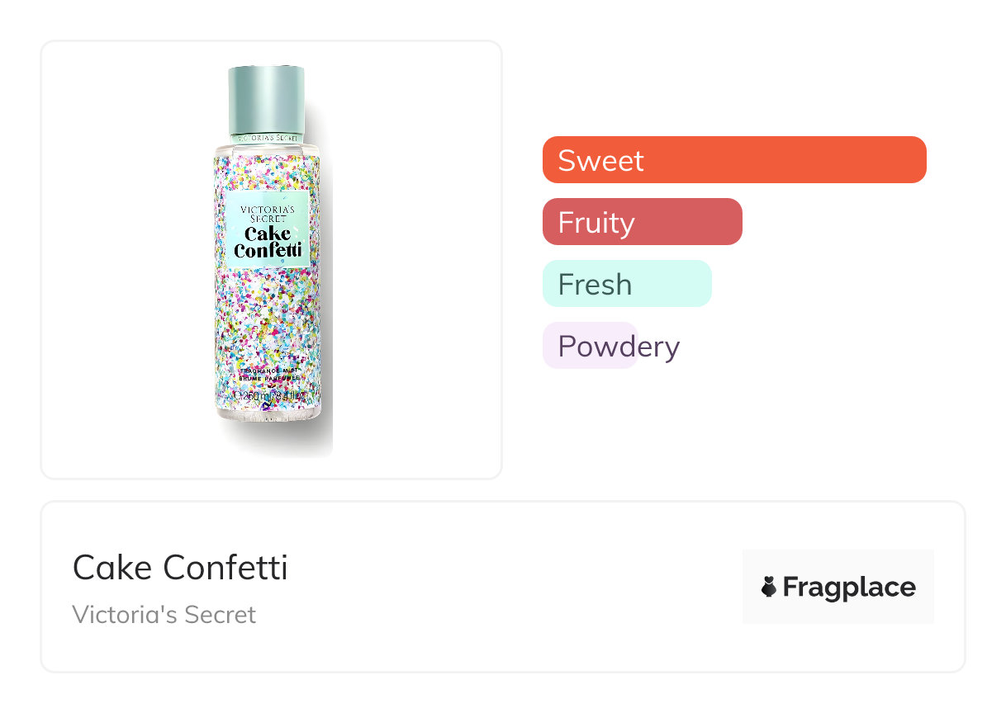Click the Fragrance Mist text on bottle
Screen dimensions: 1006x713
pyautogui.click(x=267, y=373)
